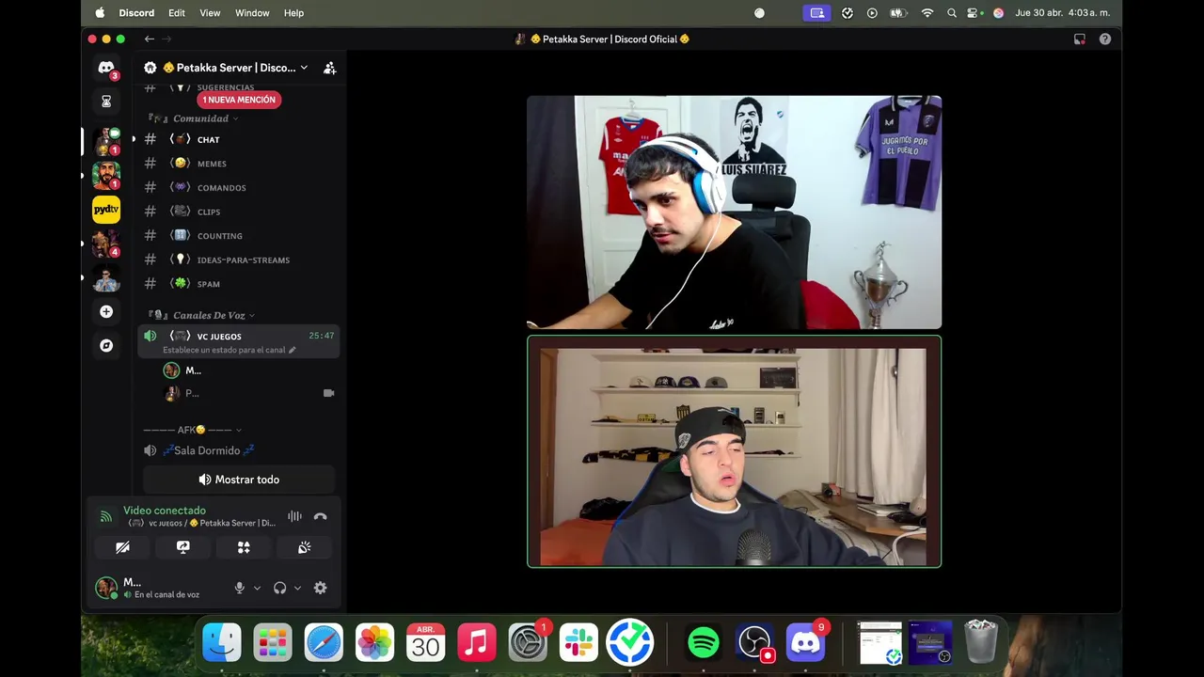Select the VC JUEGOS voice channel
Image resolution: width=1204 pixels, height=677 pixels.
(x=239, y=341)
